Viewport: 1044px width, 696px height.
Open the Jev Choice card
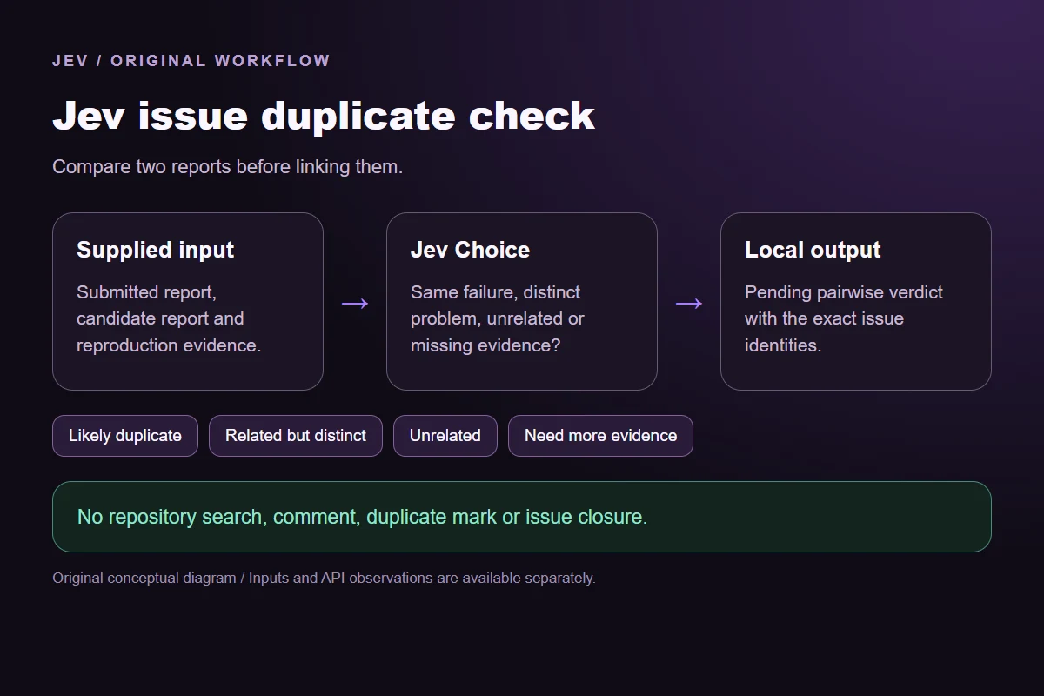pyautogui.click(x=522, y=302)
